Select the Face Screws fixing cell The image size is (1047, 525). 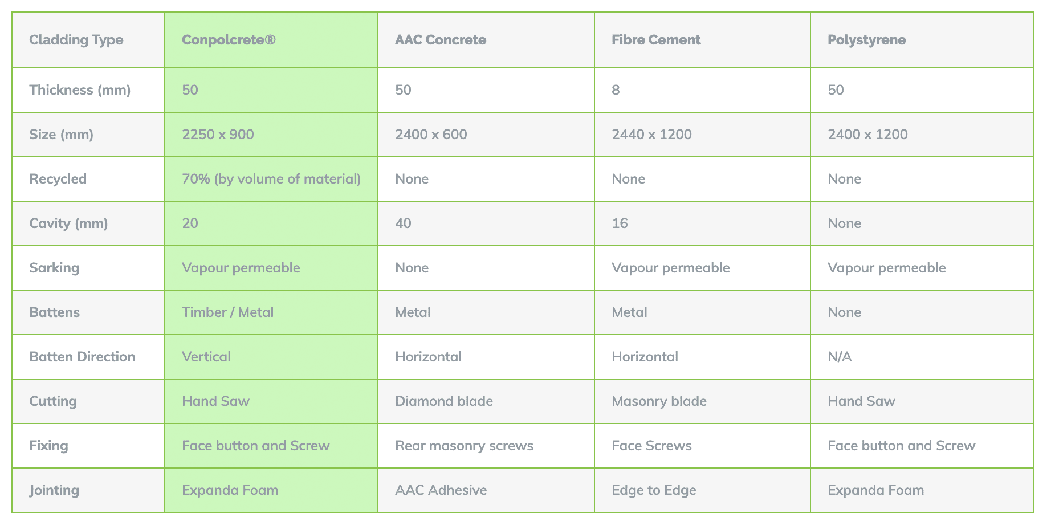(x=702, y=446)
